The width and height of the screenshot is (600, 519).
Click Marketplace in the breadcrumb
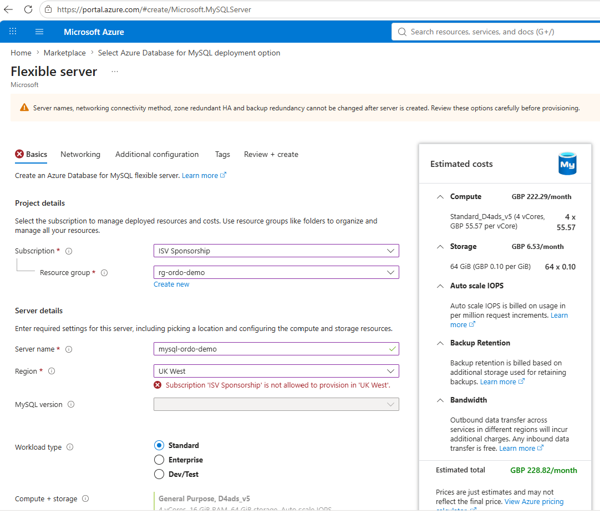[65, 53]
